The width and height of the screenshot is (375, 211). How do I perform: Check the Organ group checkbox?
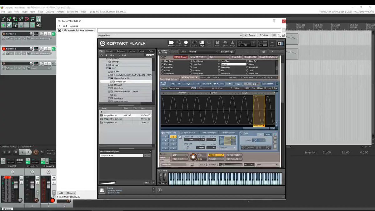247,64
